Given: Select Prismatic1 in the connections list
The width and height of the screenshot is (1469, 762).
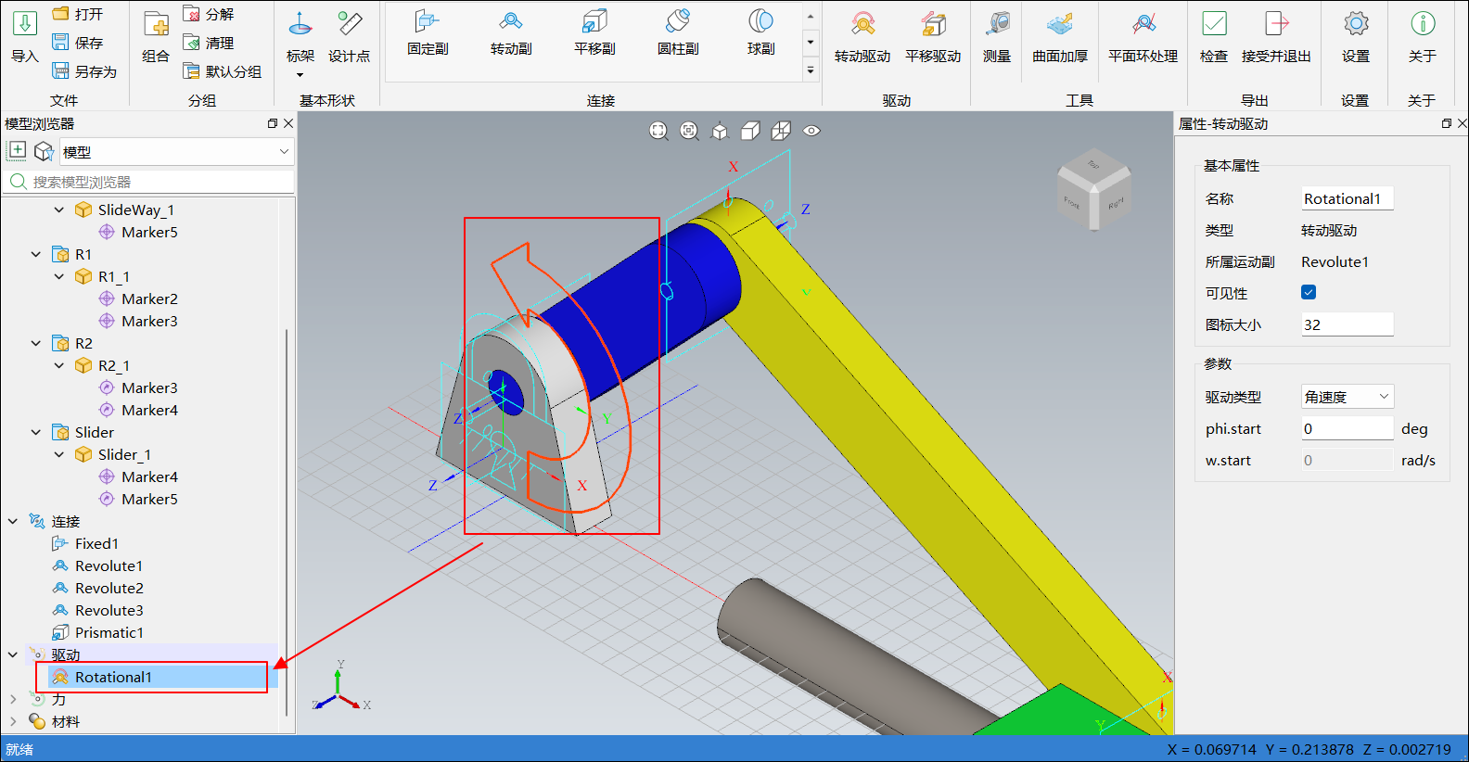Looking at the screenshot, I should pyautogui.click(x=109, y=632).
